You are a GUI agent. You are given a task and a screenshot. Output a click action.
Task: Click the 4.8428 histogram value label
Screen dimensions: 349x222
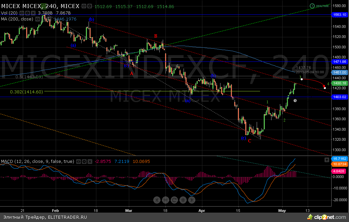(339, 171)
